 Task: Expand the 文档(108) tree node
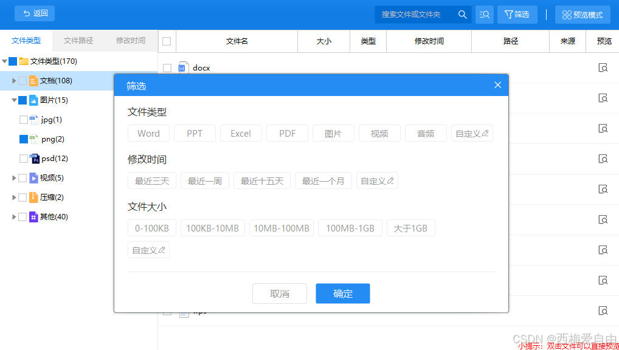(14, 81)
